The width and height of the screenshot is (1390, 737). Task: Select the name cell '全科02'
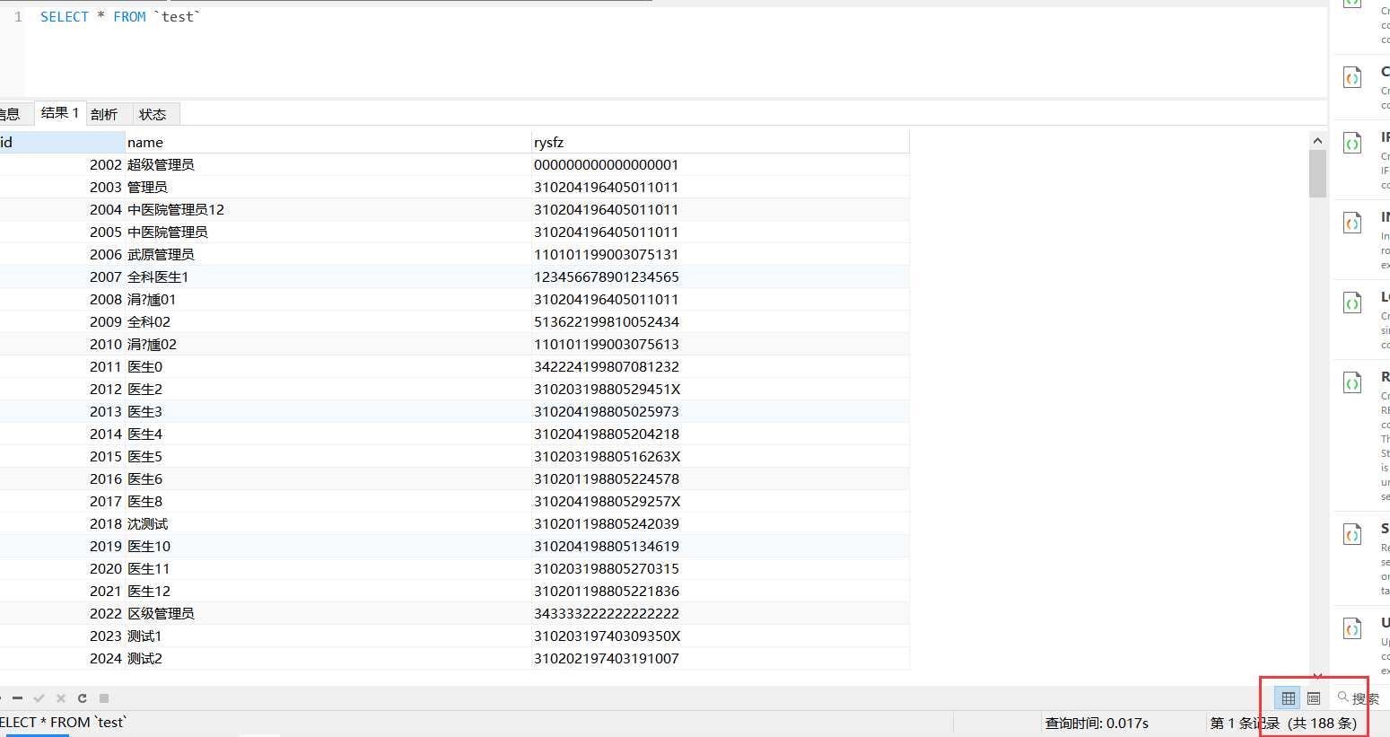pos(328,321)
